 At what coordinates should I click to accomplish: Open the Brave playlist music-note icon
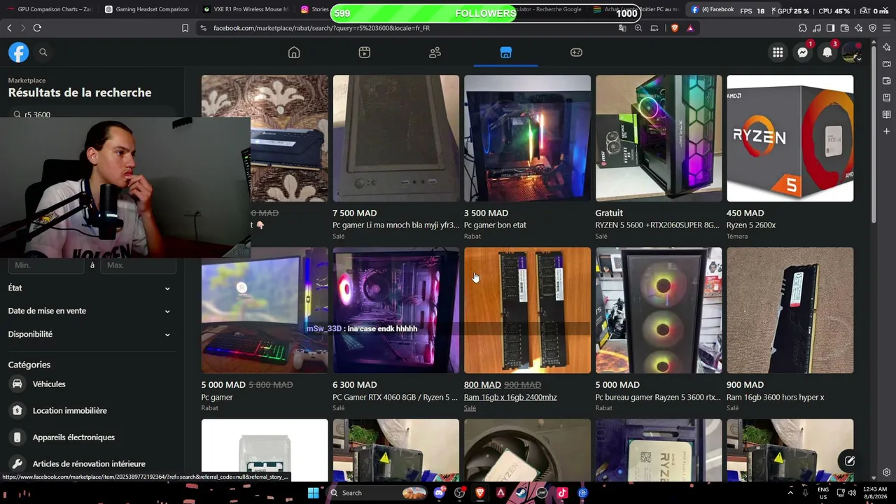click(817, 28)
